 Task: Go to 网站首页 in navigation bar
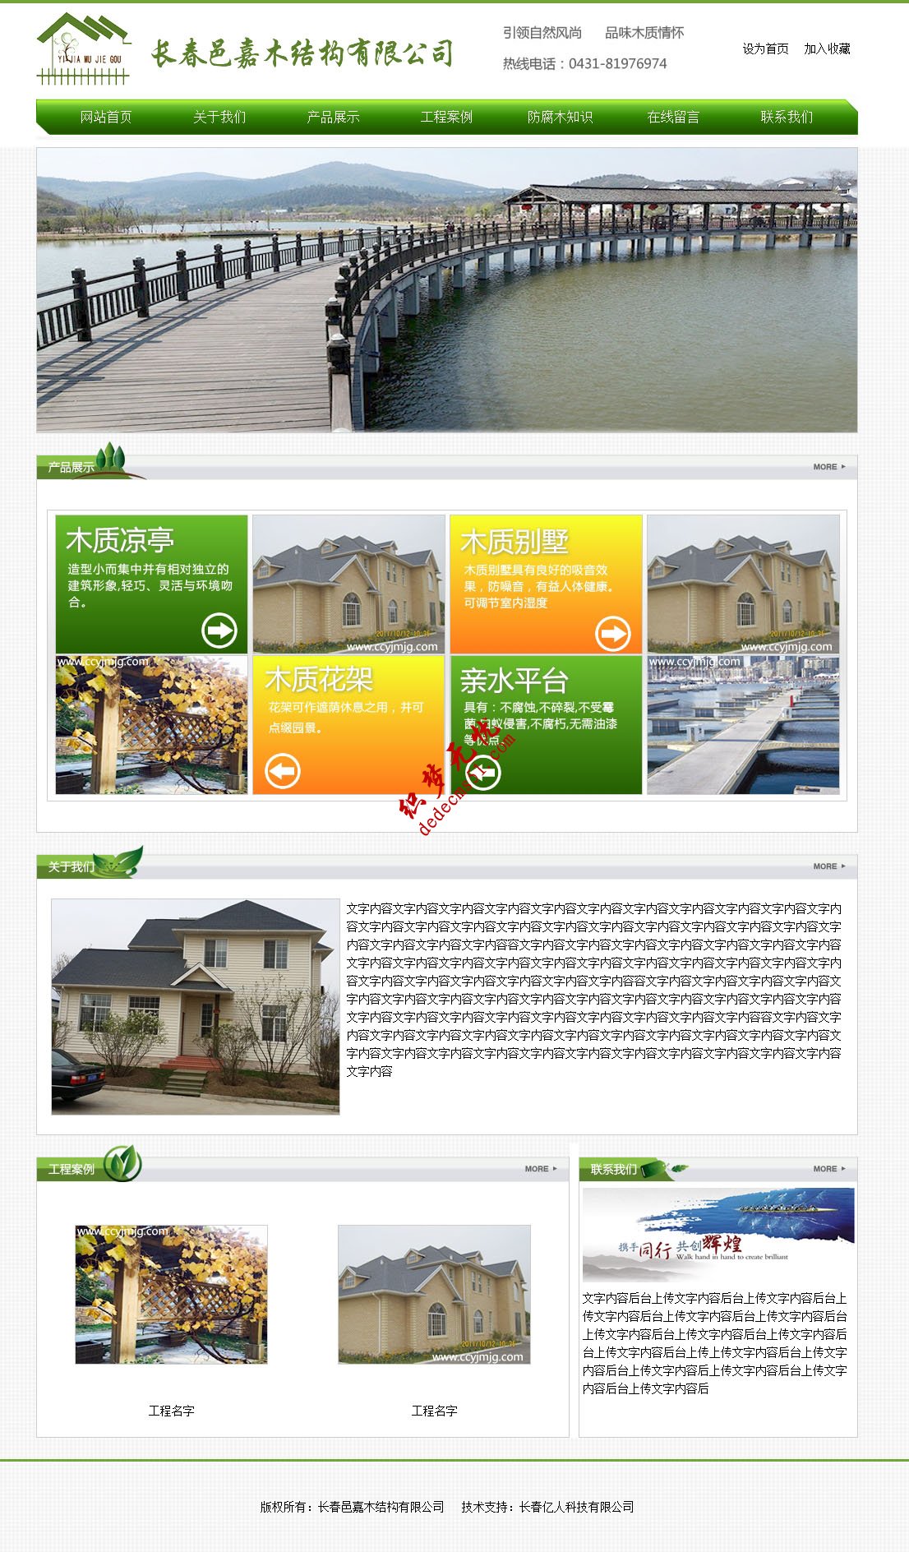[x=106, y=117]
